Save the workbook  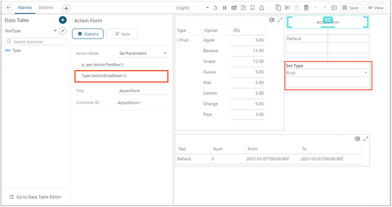[x=351, y=8]
